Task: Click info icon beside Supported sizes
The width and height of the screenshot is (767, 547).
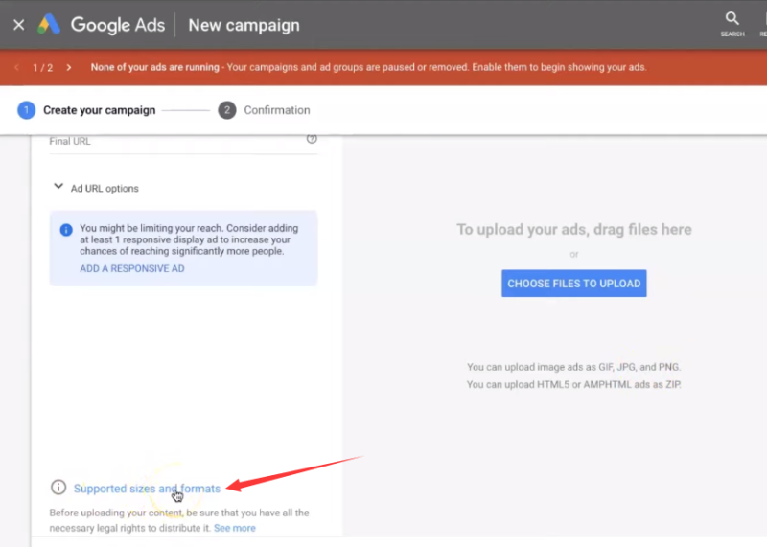Action: coord(58,488)
